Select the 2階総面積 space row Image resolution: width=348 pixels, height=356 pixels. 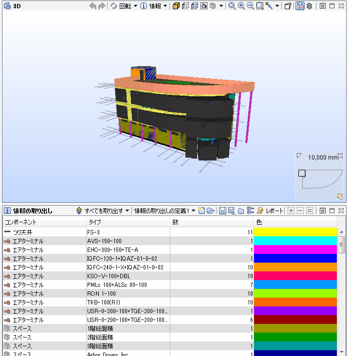[x=170, y=338]
